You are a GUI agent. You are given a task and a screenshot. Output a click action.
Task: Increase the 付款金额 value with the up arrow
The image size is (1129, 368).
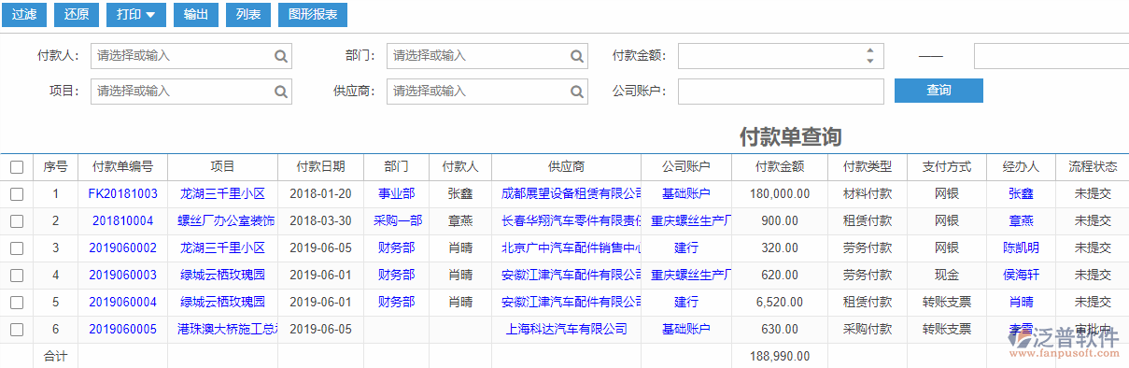click(x=869, y=50)
